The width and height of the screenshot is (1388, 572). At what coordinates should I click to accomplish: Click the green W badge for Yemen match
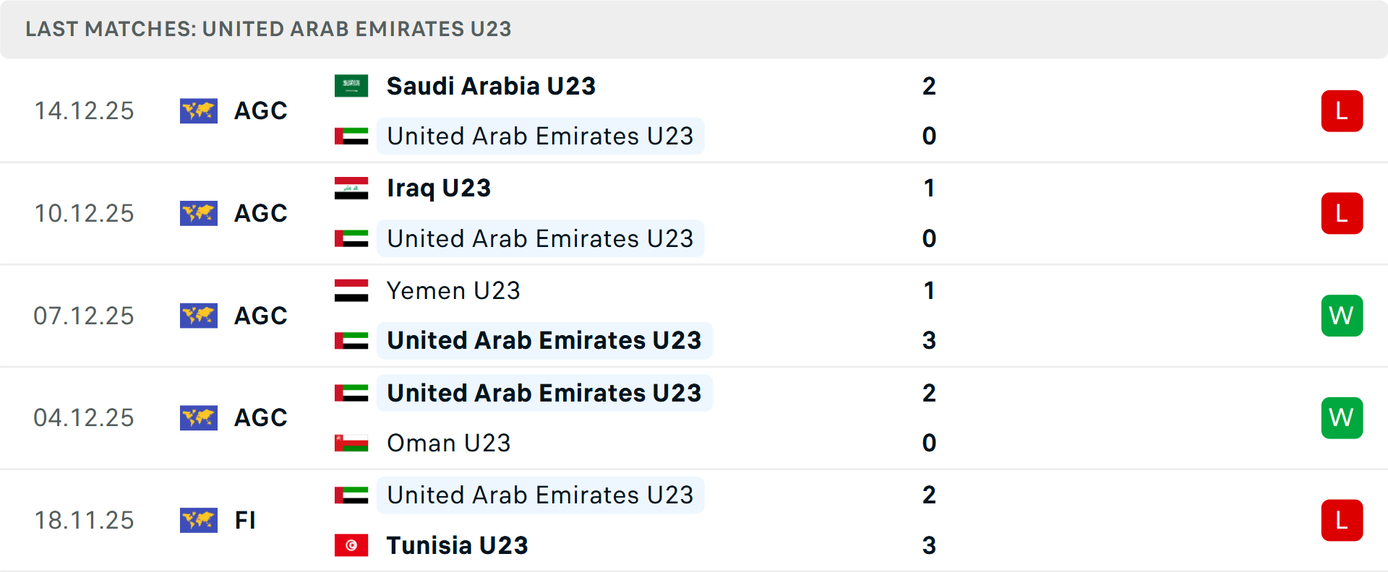(1342, 316)
